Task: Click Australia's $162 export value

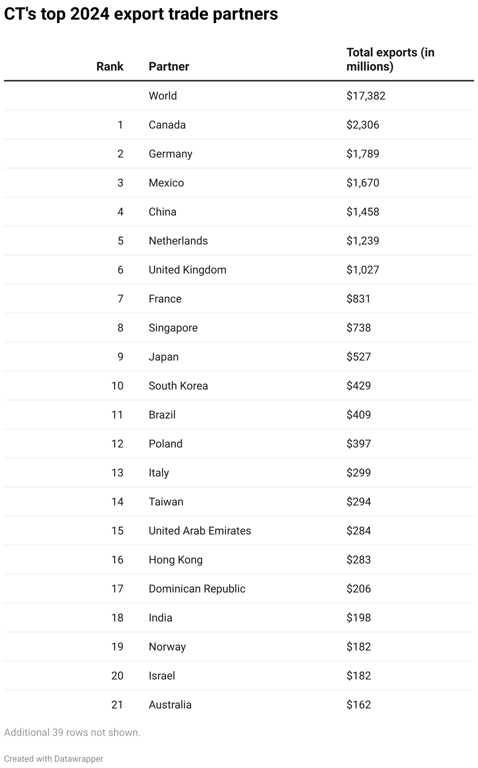Action: pos(358,705)
